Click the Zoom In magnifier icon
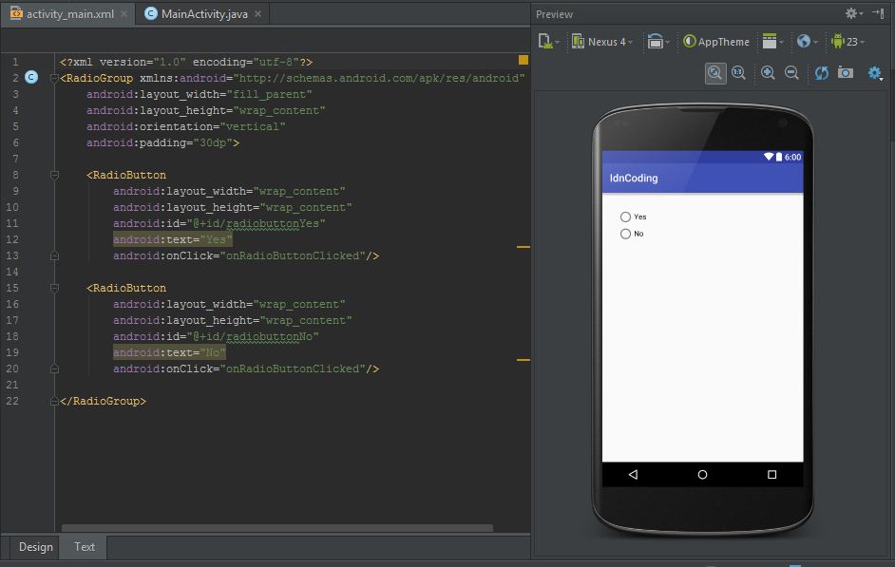This screenshot has width=895, height=567. 768,73
